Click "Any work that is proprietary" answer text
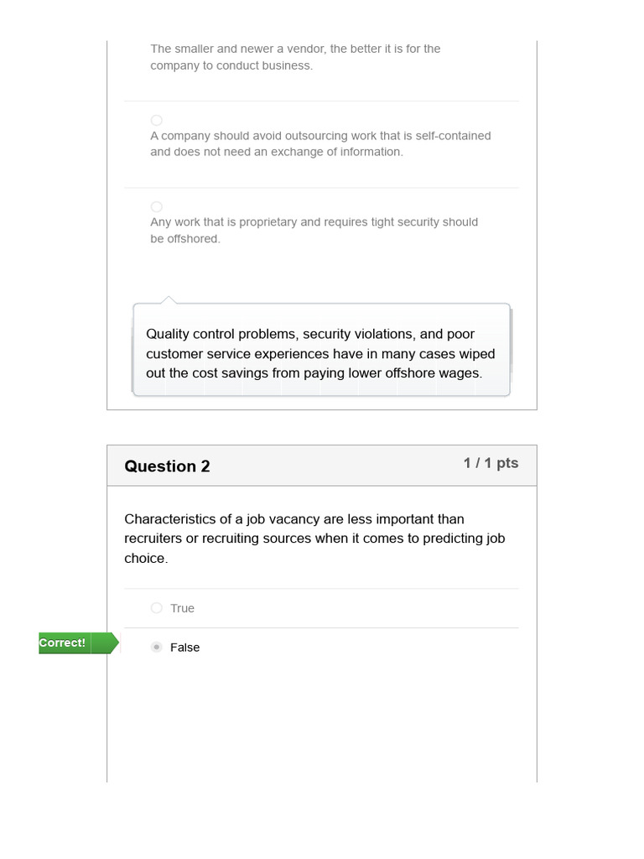This screenshot has height=859, width=644. [314, 222]
